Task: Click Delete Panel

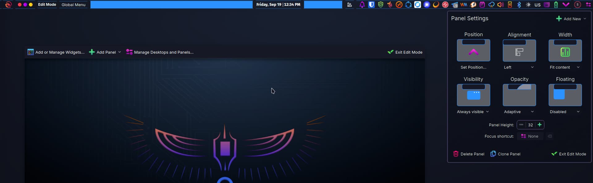Action: (x=469, y=154)
